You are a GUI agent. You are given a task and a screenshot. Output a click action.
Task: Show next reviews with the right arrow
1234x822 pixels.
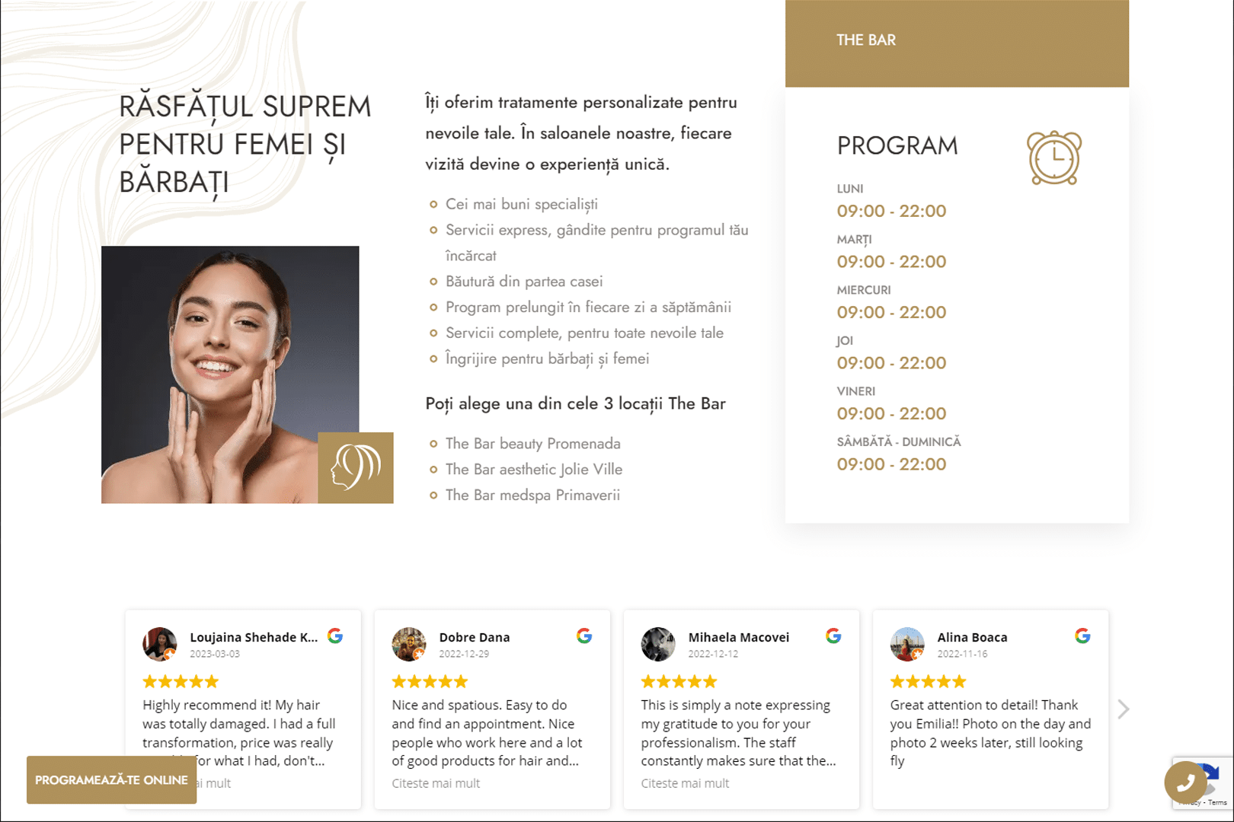click(x=1124, y=709)
